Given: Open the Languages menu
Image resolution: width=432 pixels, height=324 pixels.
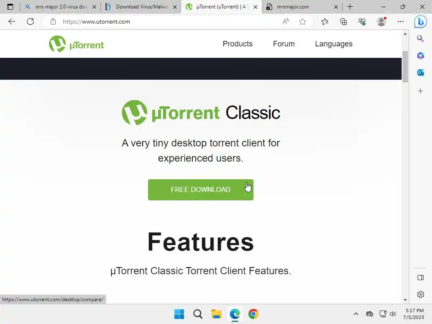Looking at the screenshot, I should 334,44.
